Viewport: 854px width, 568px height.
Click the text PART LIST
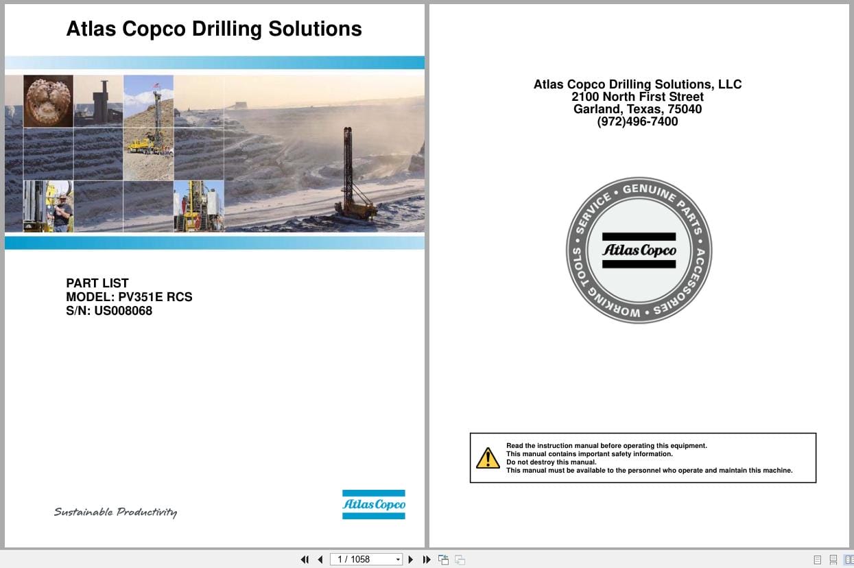[97, 283]
